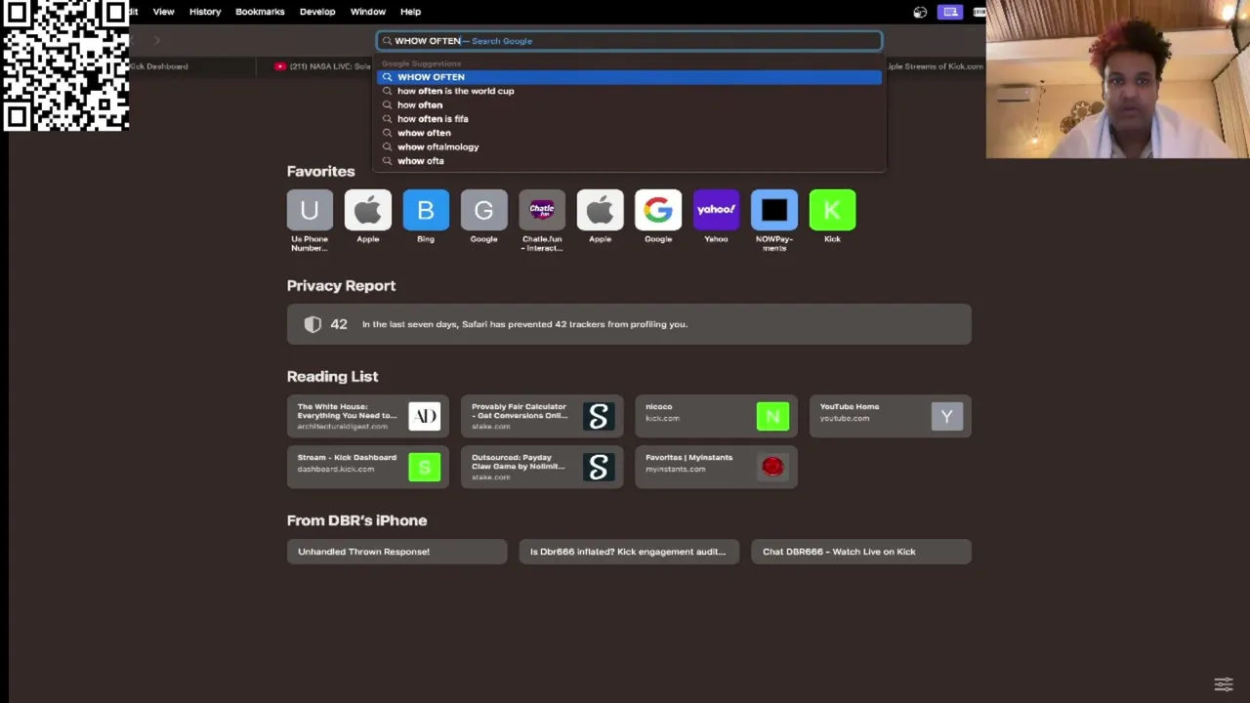Open The White House reading list item
This screenshot has width=1250, height=703.
tap(367, 416)
